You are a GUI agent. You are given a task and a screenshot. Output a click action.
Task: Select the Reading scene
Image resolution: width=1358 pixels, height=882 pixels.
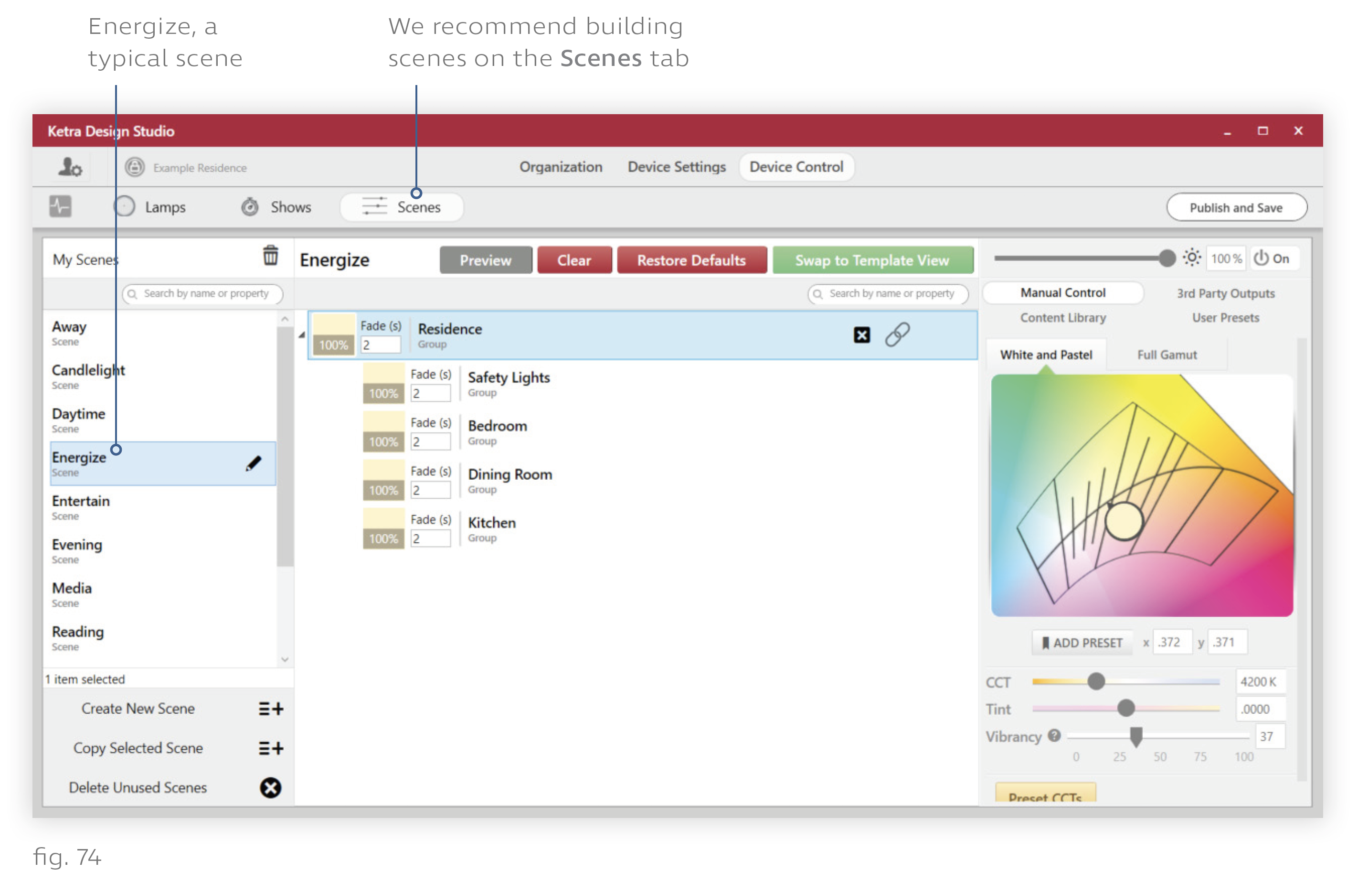point(163,638)
